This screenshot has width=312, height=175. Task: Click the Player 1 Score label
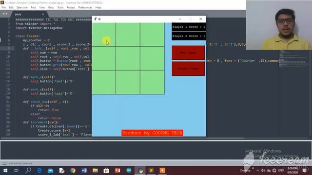point(189,27)
